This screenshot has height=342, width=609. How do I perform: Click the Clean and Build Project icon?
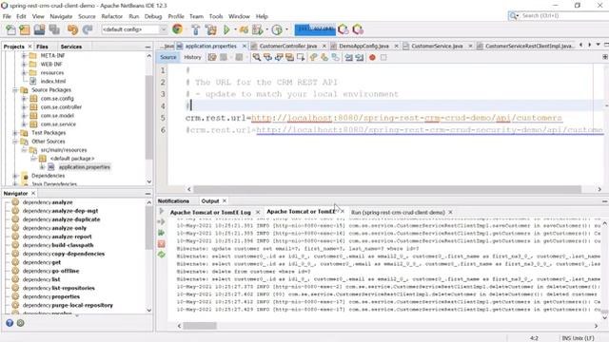coord(211,29)
